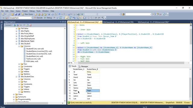Open the Toolbox side tab
193x108 pixels.
point(1,25)
